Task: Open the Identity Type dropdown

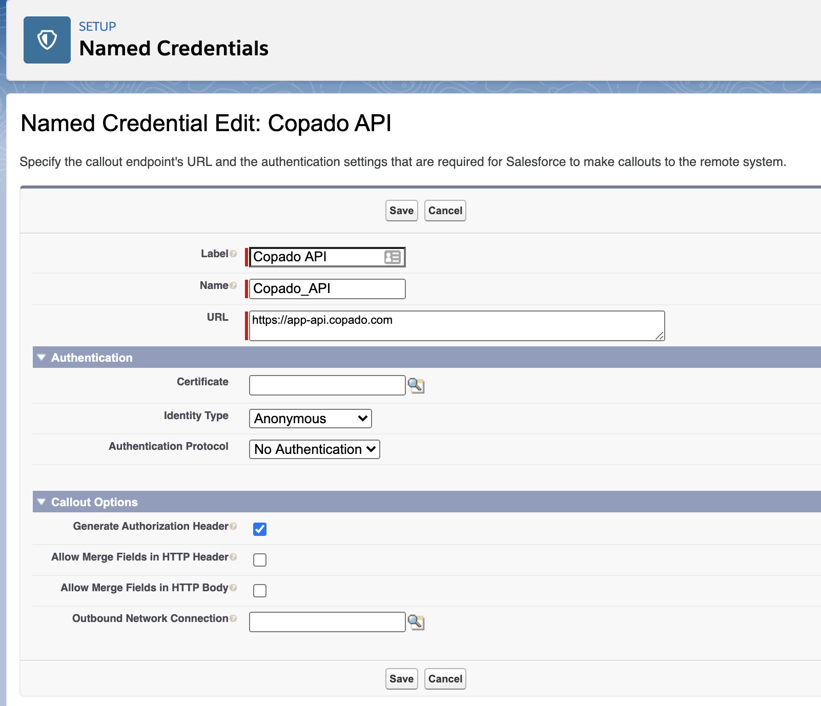Action: coord(311,419)
